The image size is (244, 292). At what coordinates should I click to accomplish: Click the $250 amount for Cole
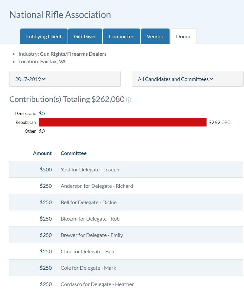coord(46,268)
